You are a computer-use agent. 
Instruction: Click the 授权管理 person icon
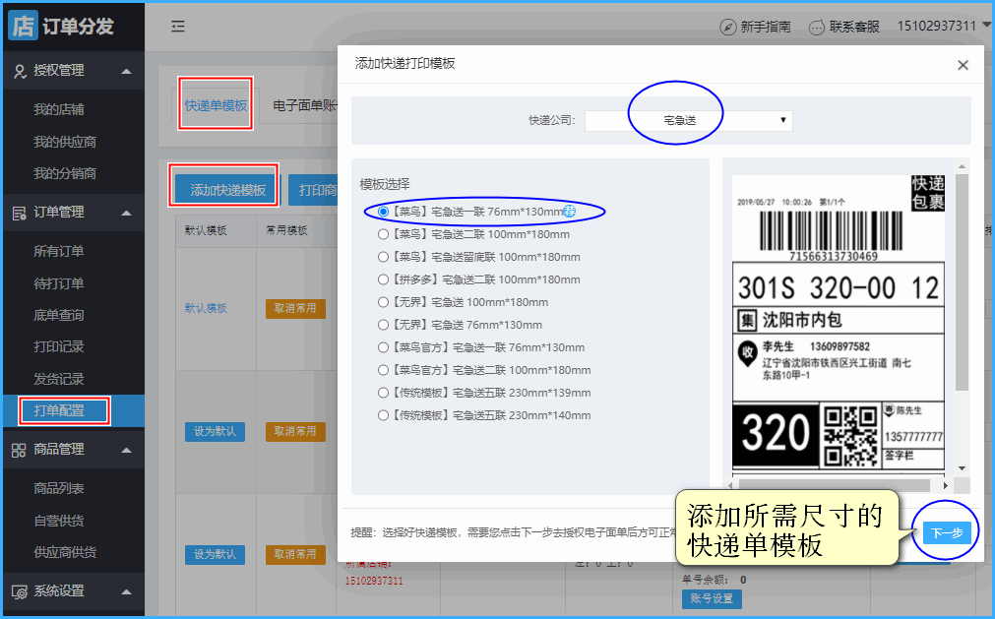[x=20, y=71]
